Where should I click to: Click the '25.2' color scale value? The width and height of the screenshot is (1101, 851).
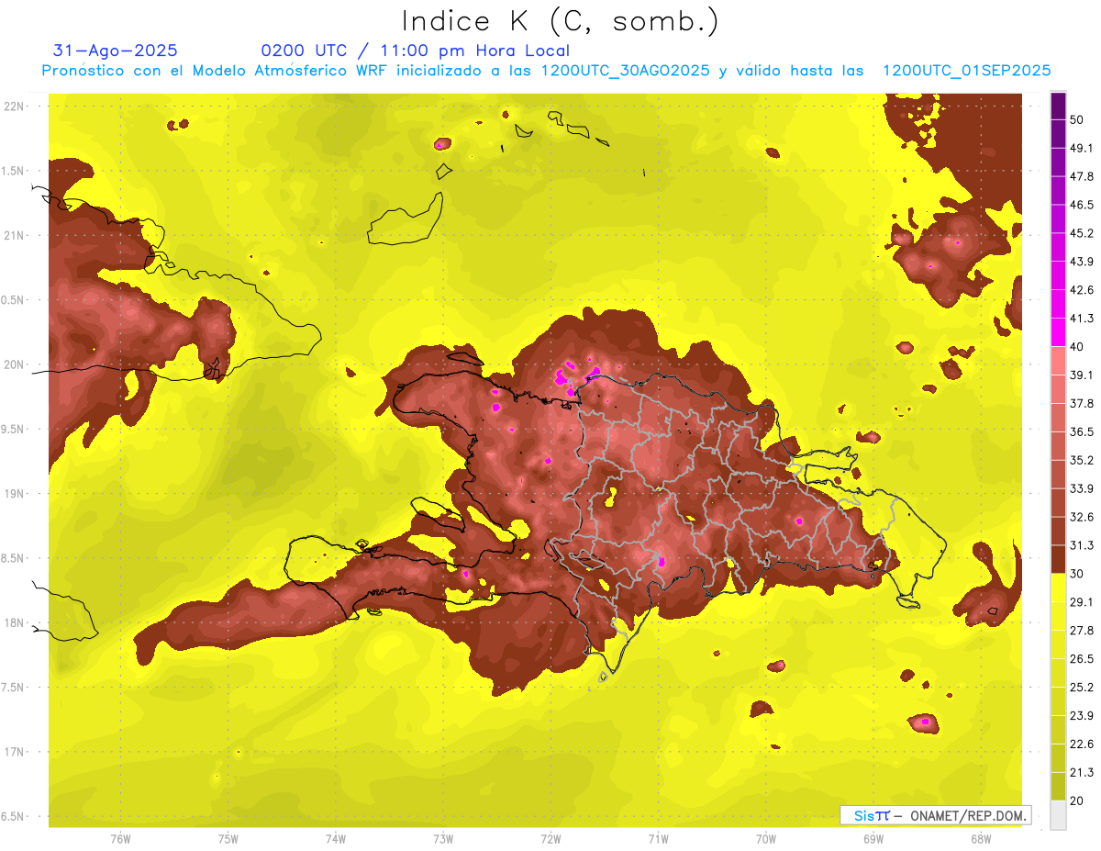coord(1082,688)
